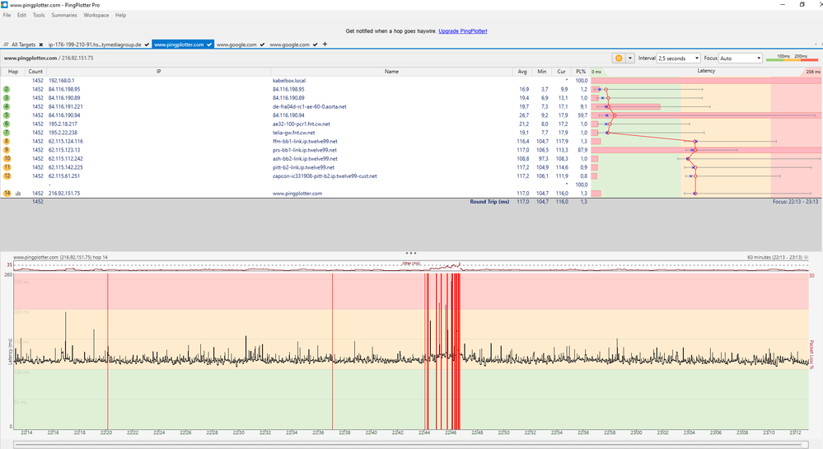This screenshot has height=449, width=823.
Task: Select hop 10 orange circle icon
Action: click(7, 159)
